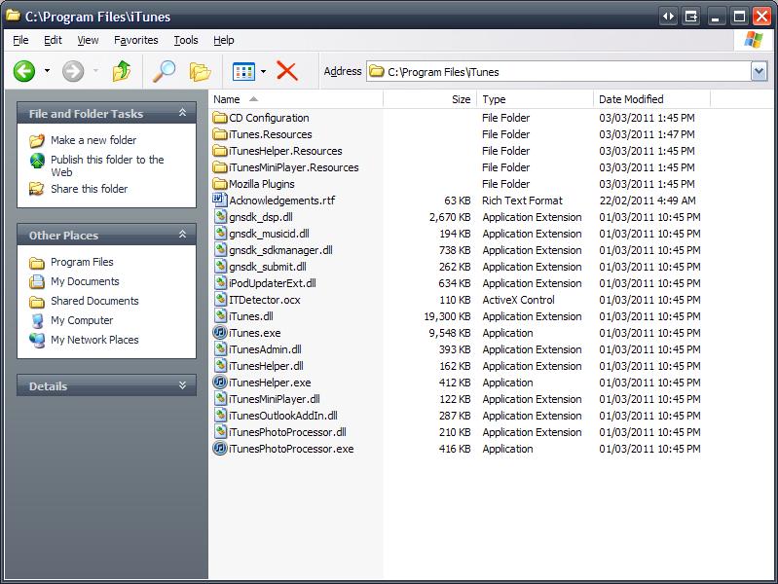
Task: Click the Address bar path field
Action: click(x=559, y=72)
